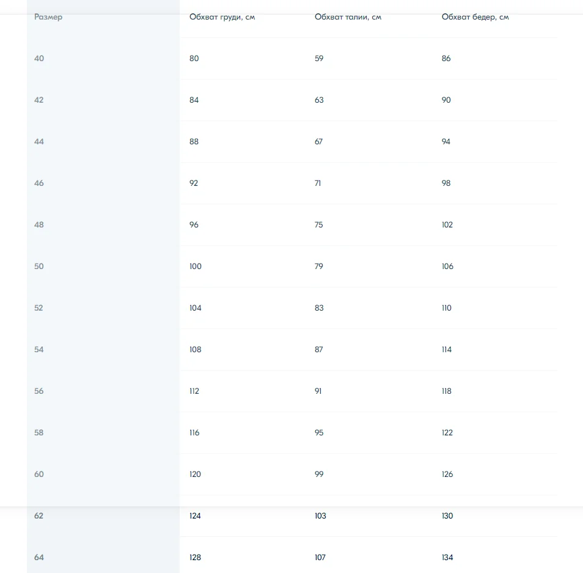Click waist value 75 in size 48 row
Screen dimensions: 583x573
tap(318, 224)
